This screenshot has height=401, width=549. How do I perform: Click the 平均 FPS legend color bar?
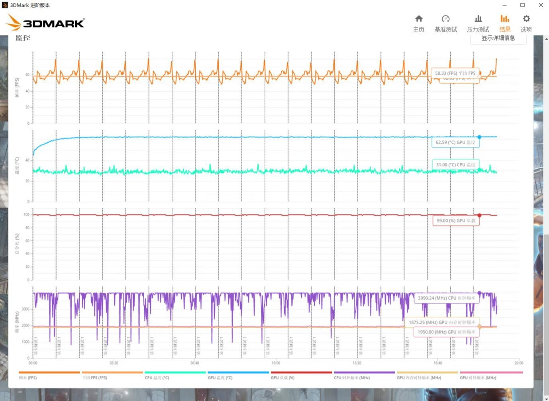112,373
